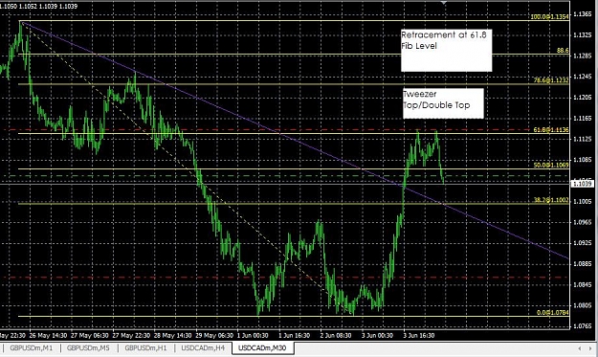Click the 1.1285 price axis value
Image resolution: width=598 pixels, height=357 pixels.
point(583,56)
